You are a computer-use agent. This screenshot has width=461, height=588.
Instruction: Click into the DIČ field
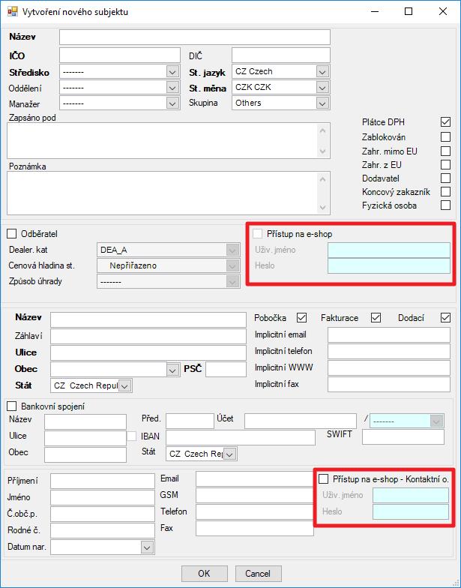[281, 55]
